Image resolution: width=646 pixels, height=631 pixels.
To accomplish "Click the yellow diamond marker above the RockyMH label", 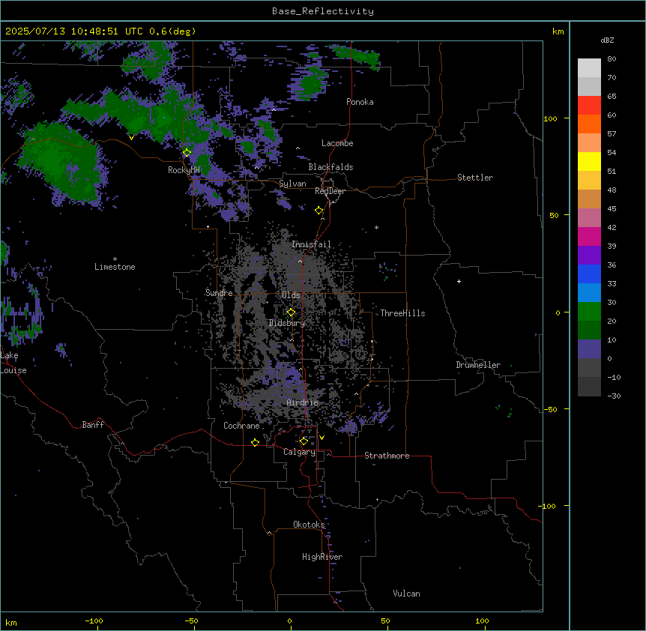I will click(187, 152).
